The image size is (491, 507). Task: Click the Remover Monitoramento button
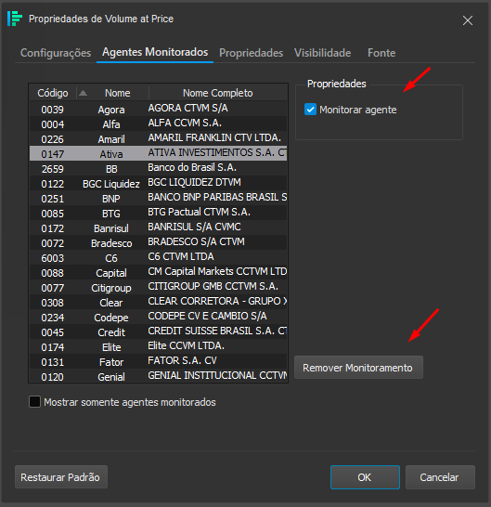pyautogui.click(x=358, y=368)
